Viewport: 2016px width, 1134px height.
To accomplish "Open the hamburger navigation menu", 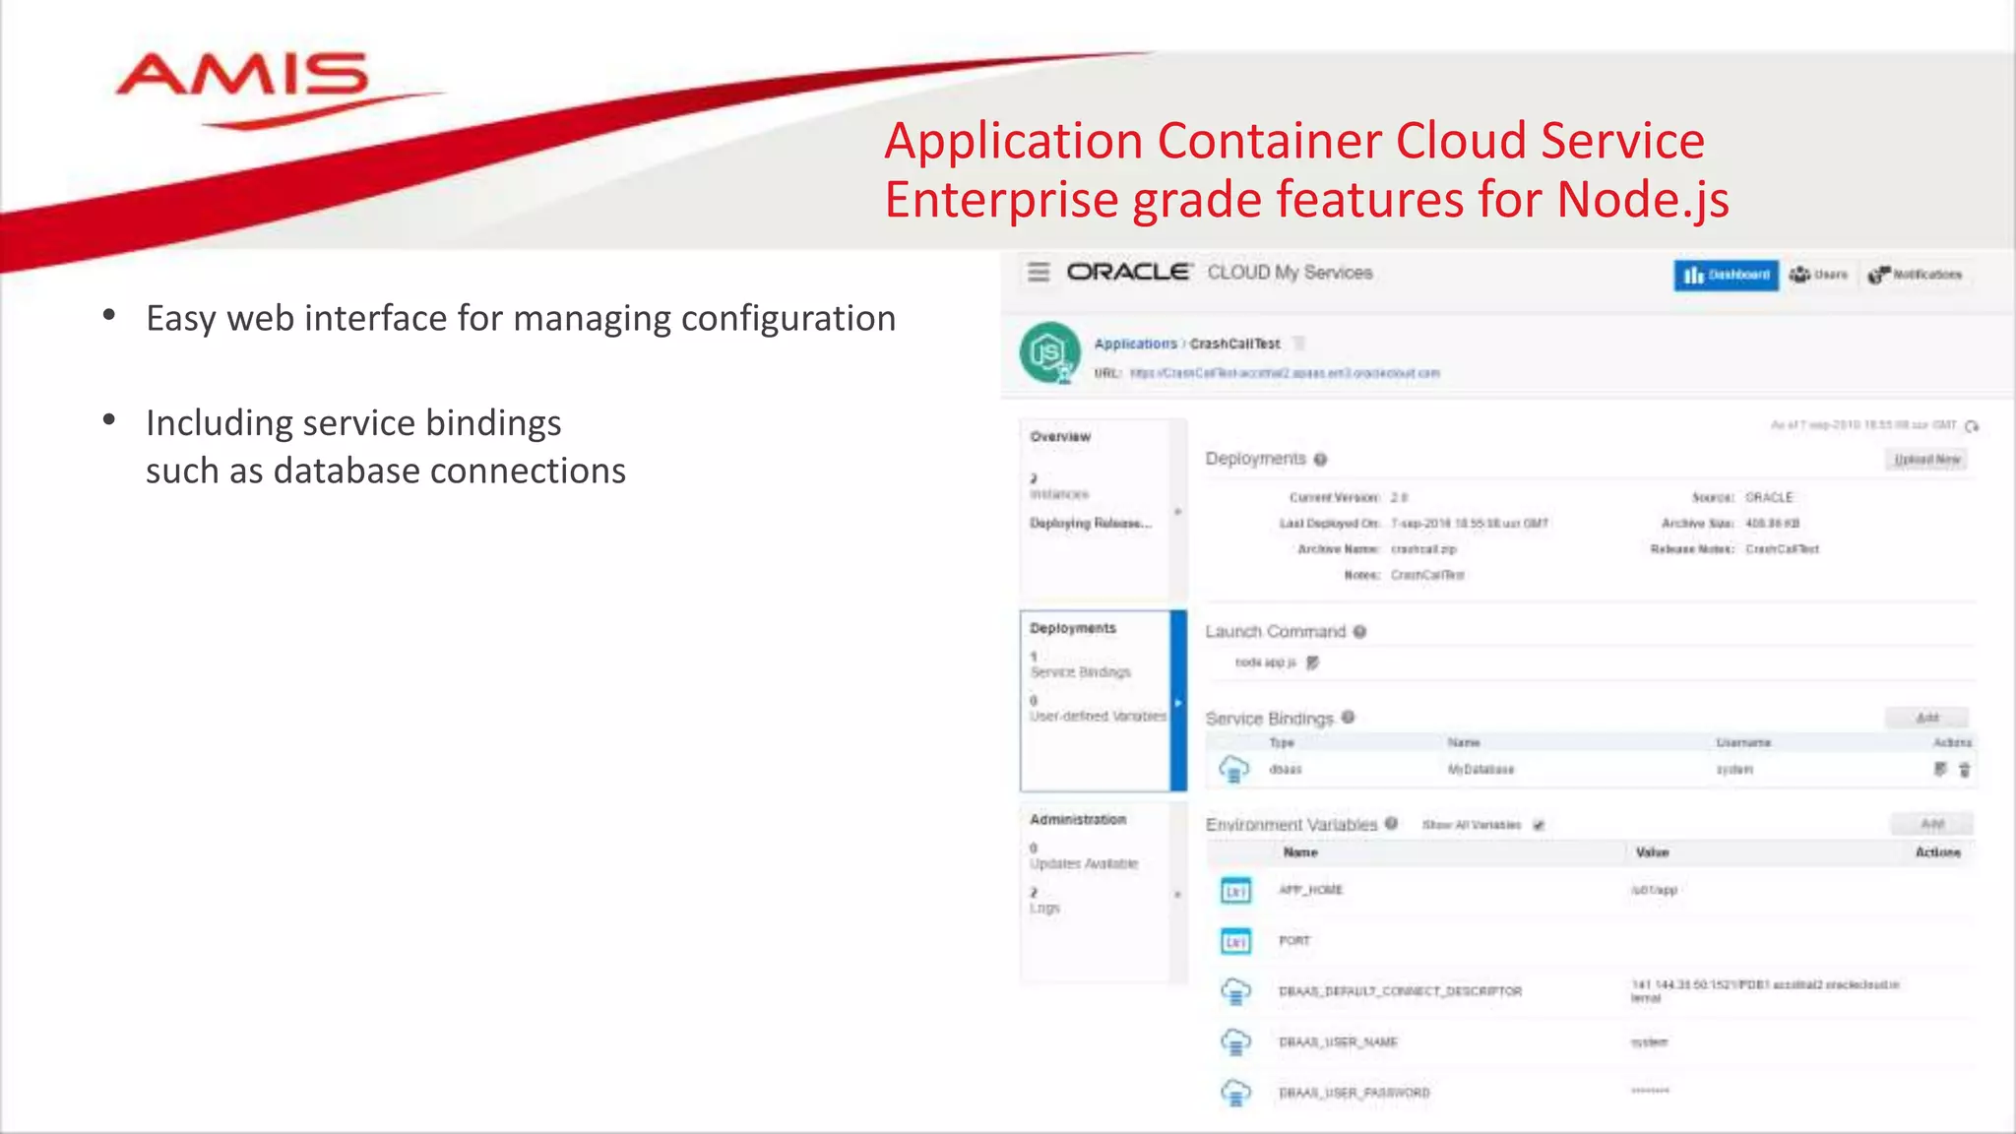I will tap(1039, 272).
